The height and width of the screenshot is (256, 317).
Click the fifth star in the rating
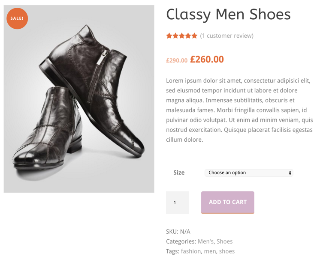pos(194,36)
